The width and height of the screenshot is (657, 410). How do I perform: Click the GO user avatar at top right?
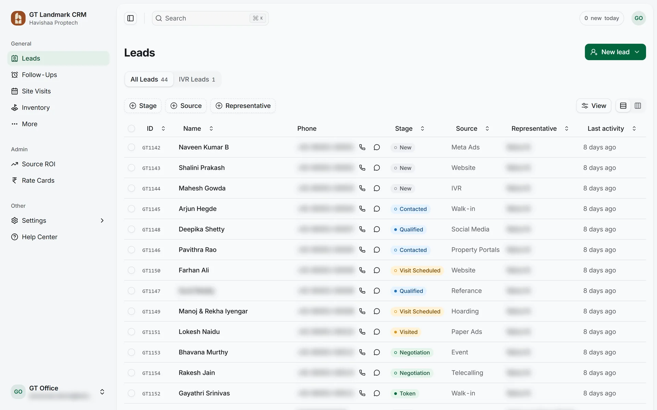[639, 18]
